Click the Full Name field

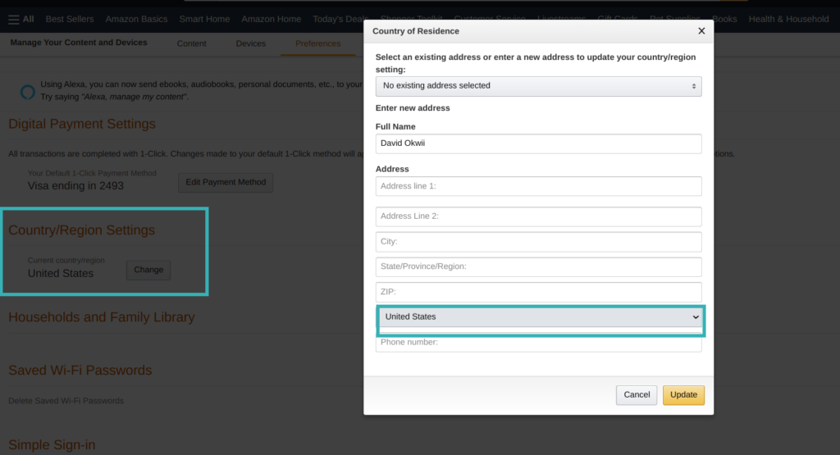(x=538, y=143)
